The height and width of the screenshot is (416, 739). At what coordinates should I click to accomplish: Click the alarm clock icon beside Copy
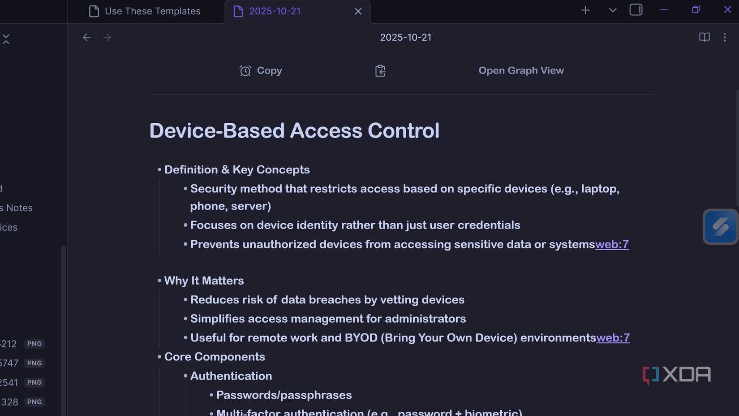[245, 71]
